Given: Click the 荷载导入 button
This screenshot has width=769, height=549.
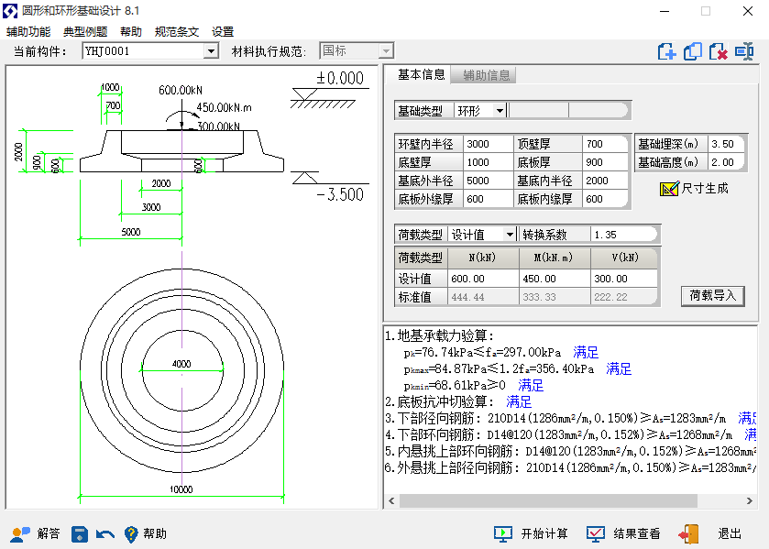Looking at the screenshot, I should coord(712,296).
